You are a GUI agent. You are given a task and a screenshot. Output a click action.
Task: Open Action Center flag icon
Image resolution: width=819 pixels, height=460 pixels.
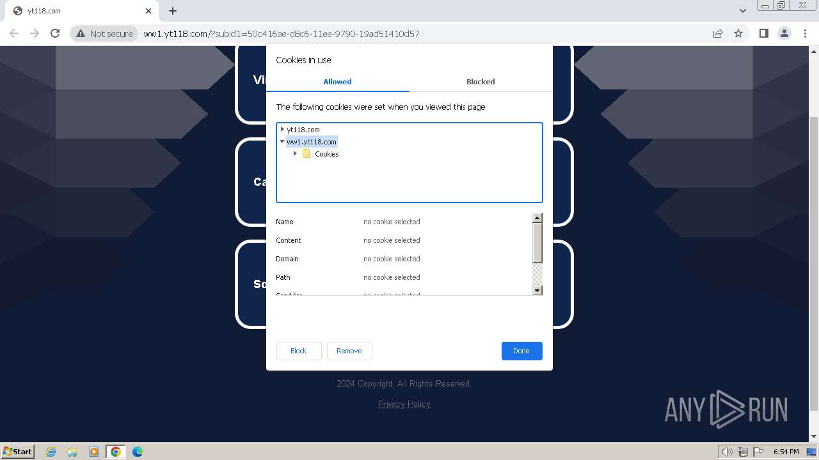tap(758, 452)
